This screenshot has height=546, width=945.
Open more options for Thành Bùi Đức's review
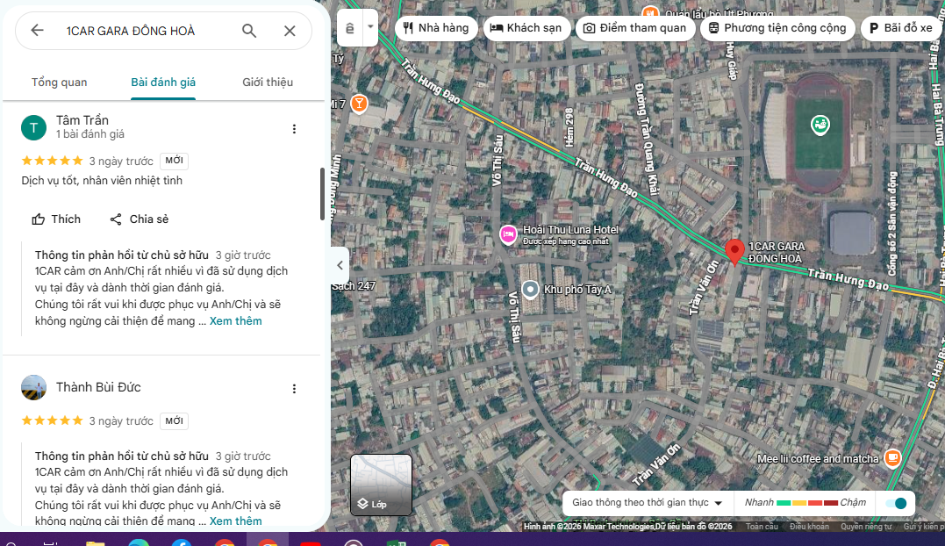pos(294,389)
